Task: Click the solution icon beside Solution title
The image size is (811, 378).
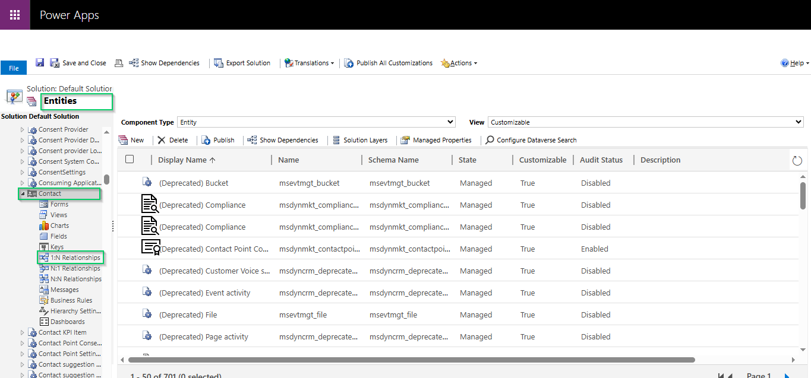Action: point(14,96)
